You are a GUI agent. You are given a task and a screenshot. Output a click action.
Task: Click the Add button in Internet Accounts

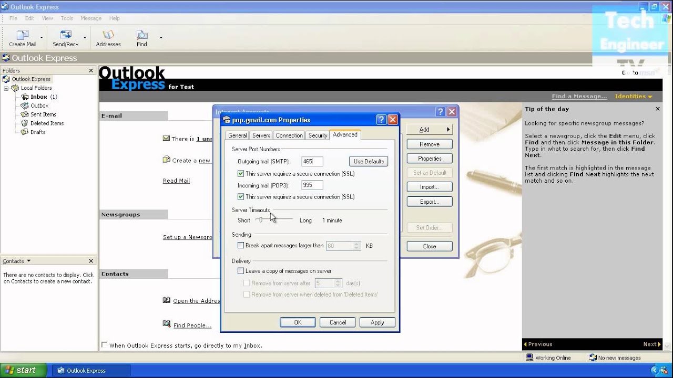[x=430, y=130]
